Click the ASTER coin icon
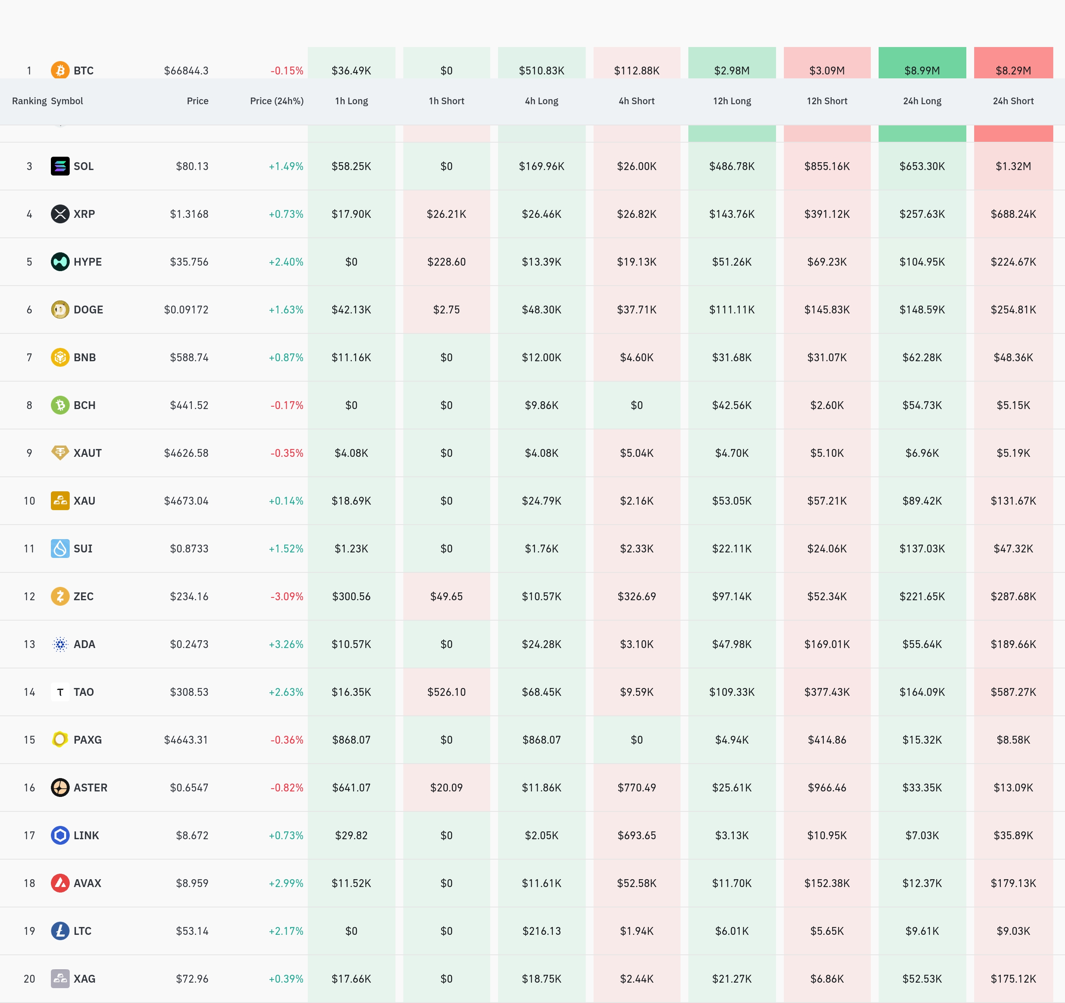Viewport: 1065px width, 1003px height. pos(60,788)
